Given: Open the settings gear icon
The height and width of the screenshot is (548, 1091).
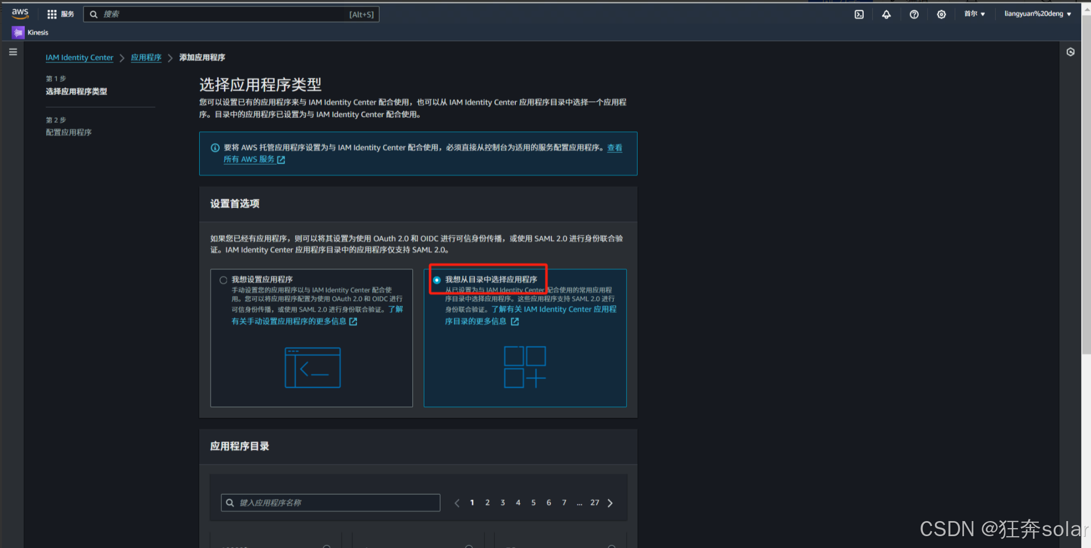Looking at the screenshot, I should click(941, 15).
